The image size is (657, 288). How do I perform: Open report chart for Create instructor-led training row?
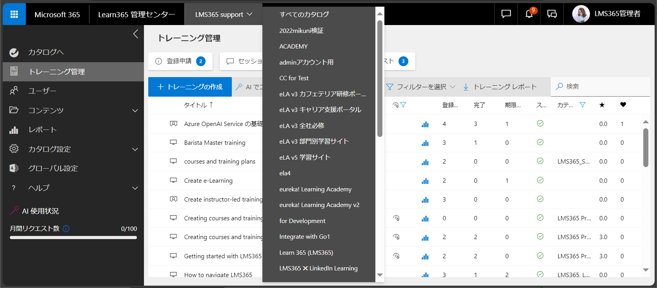(425, 200)
